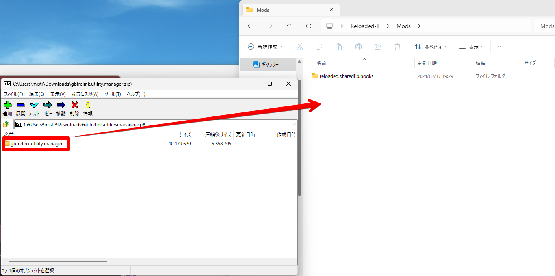The image size is (555, 276).
Task: Click the up-folder navigation icon in 7-Zip
Action: click(x=7, y=124)
